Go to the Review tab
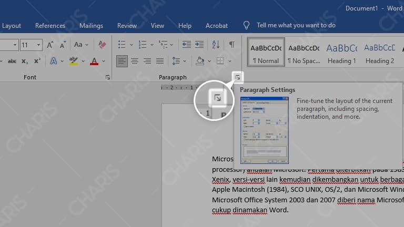 (127, 25)
